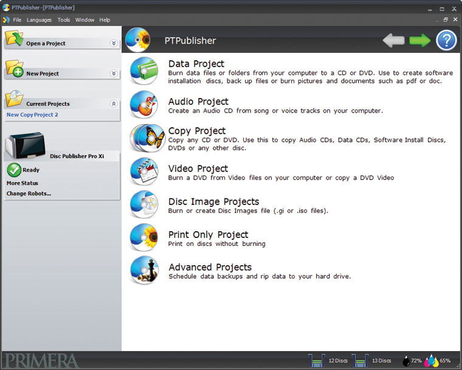Collapse the Current Projects panel
The image size is (462, 370).
pyautogui.click(x=114, y=103)
